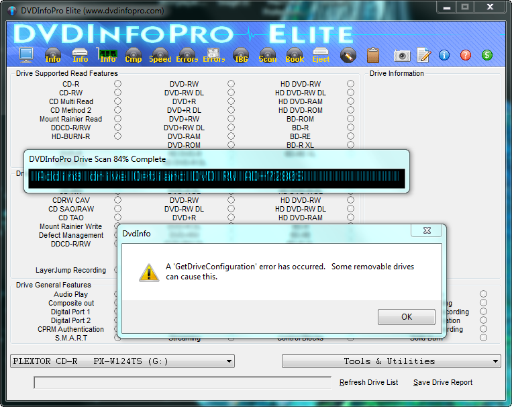
Task: Minimize the DVDInfoPro Elite window
Action: [x=447, y=7]
